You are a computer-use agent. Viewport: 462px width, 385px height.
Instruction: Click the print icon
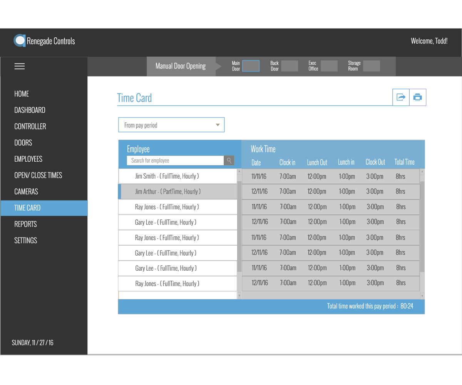pyautogui.click(x=418, y=97)
